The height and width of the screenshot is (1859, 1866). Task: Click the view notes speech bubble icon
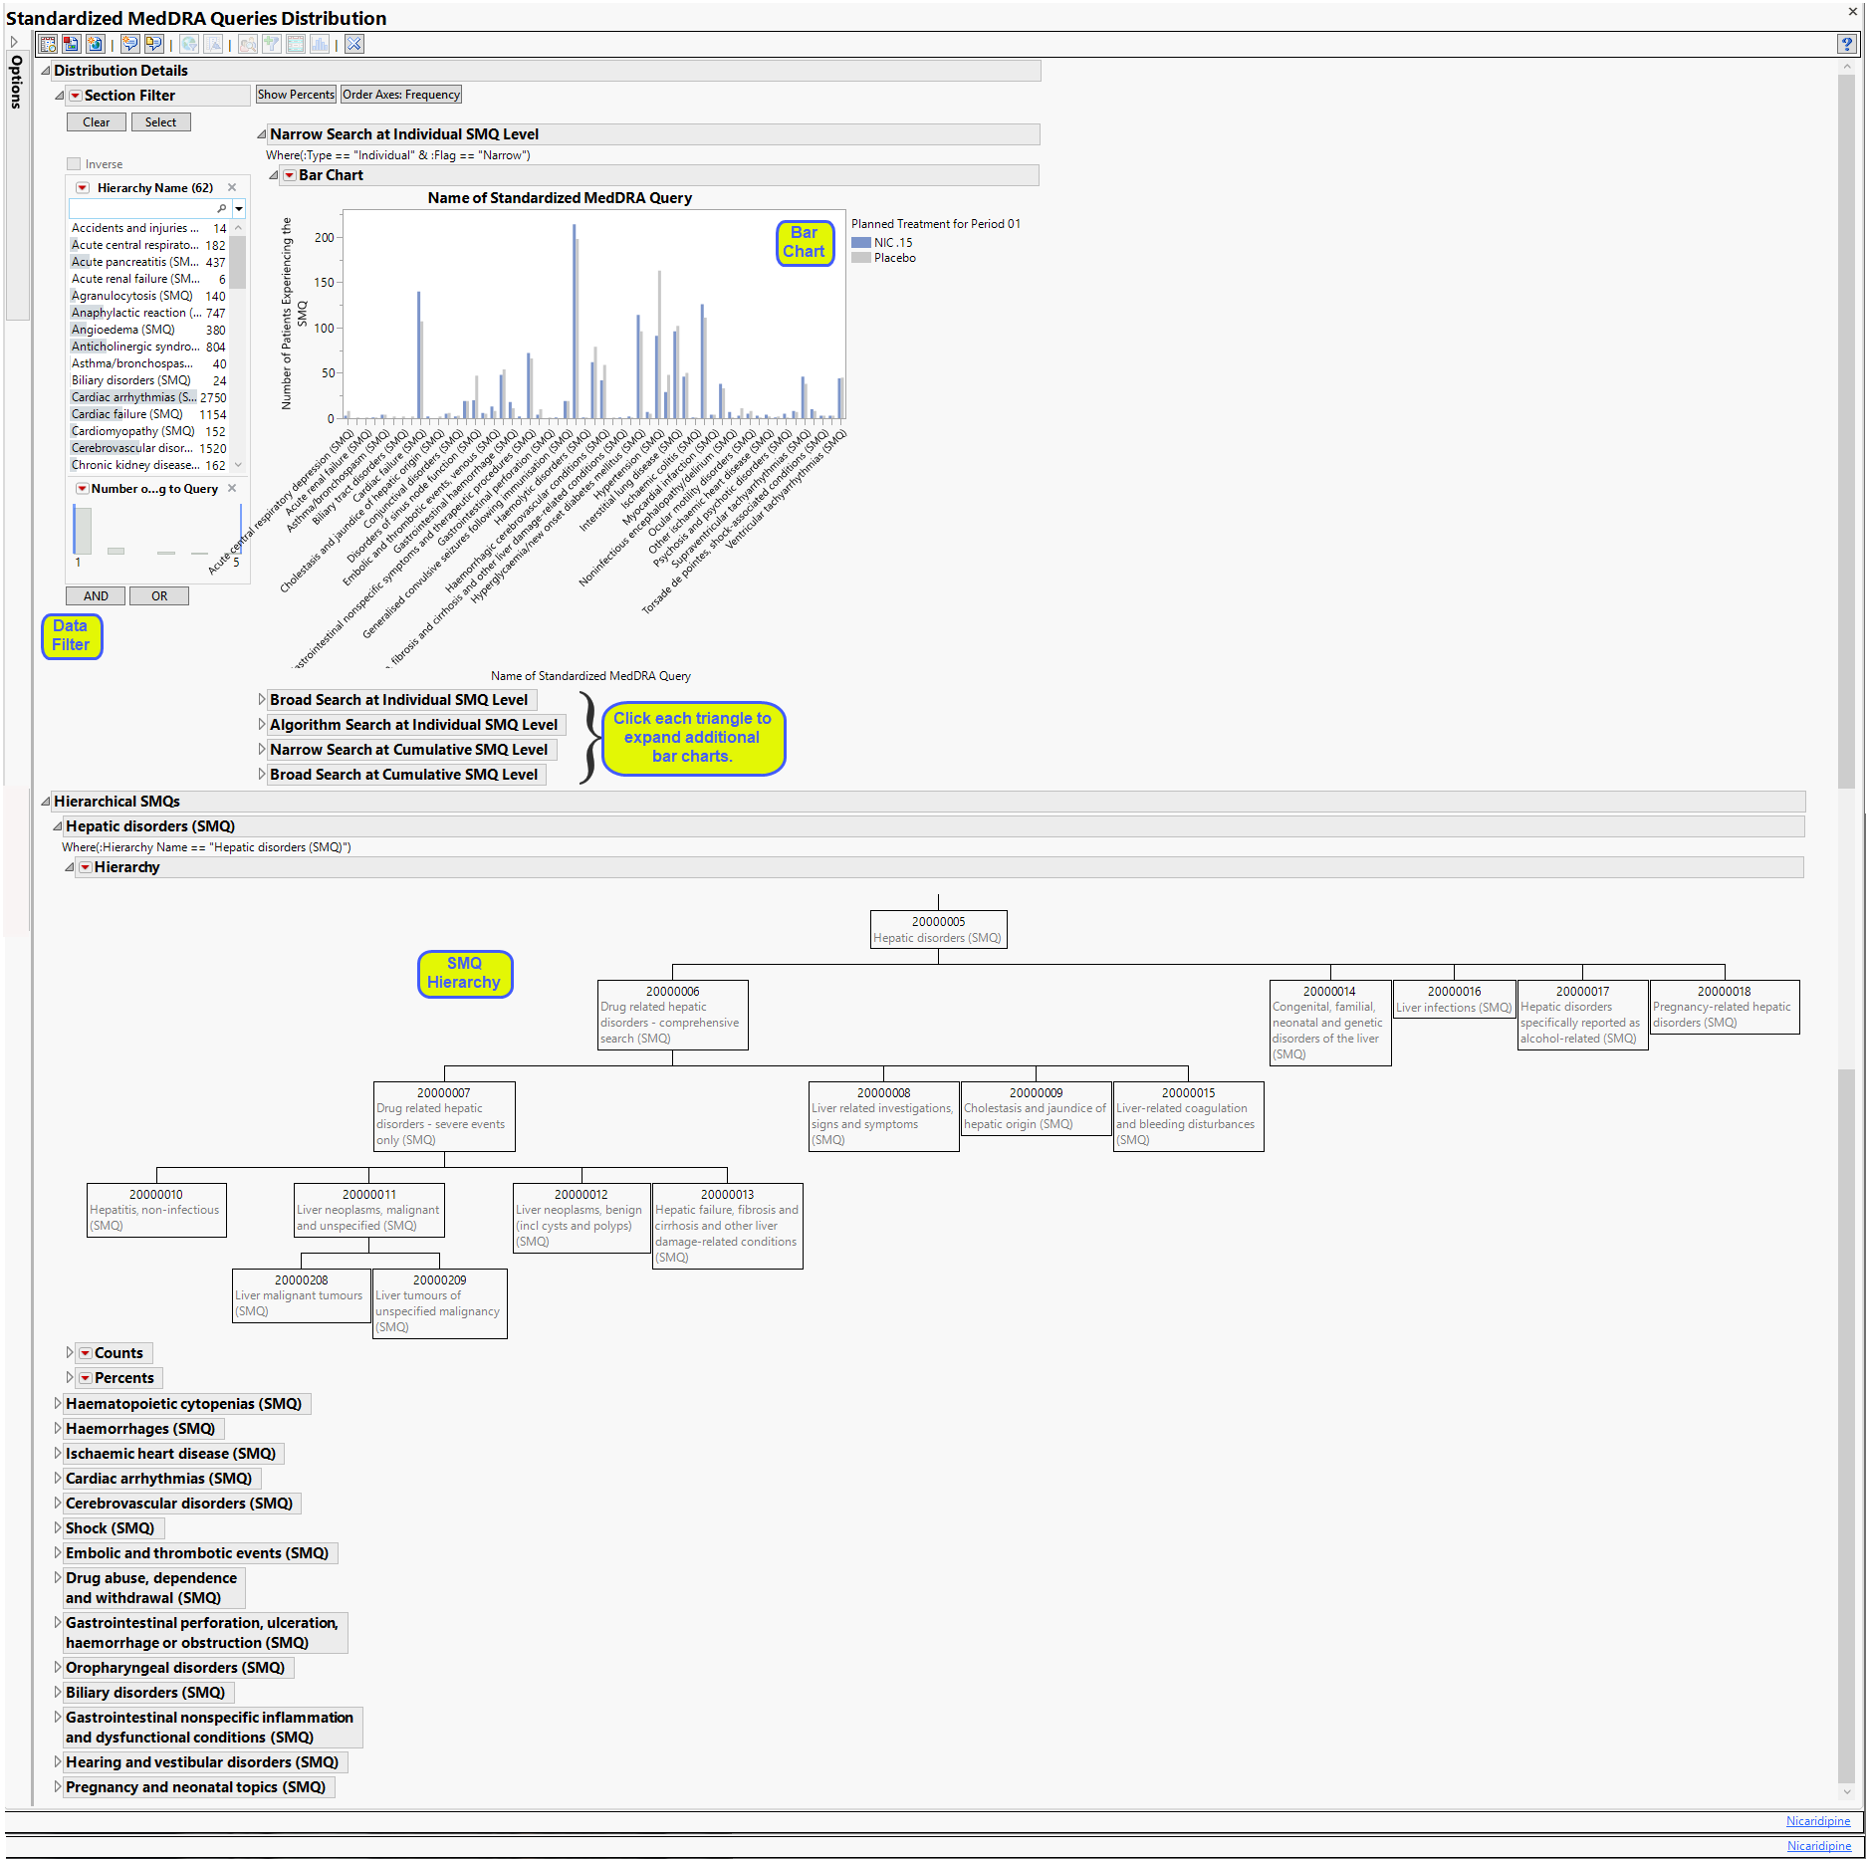[153, 44]
